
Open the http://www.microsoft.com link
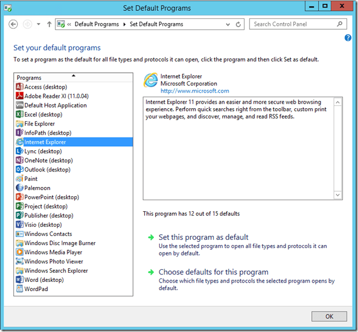(x=194, y=91)
